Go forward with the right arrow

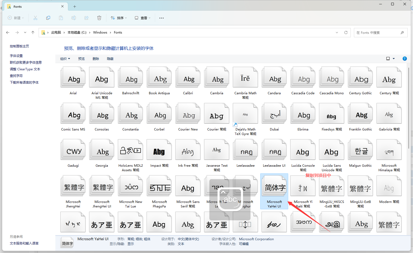17,32
